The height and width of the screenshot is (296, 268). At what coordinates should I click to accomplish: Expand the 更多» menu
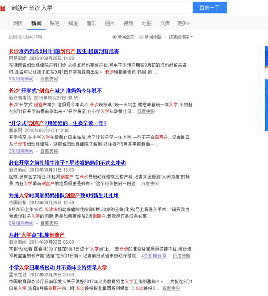click(x=184, y=23)
